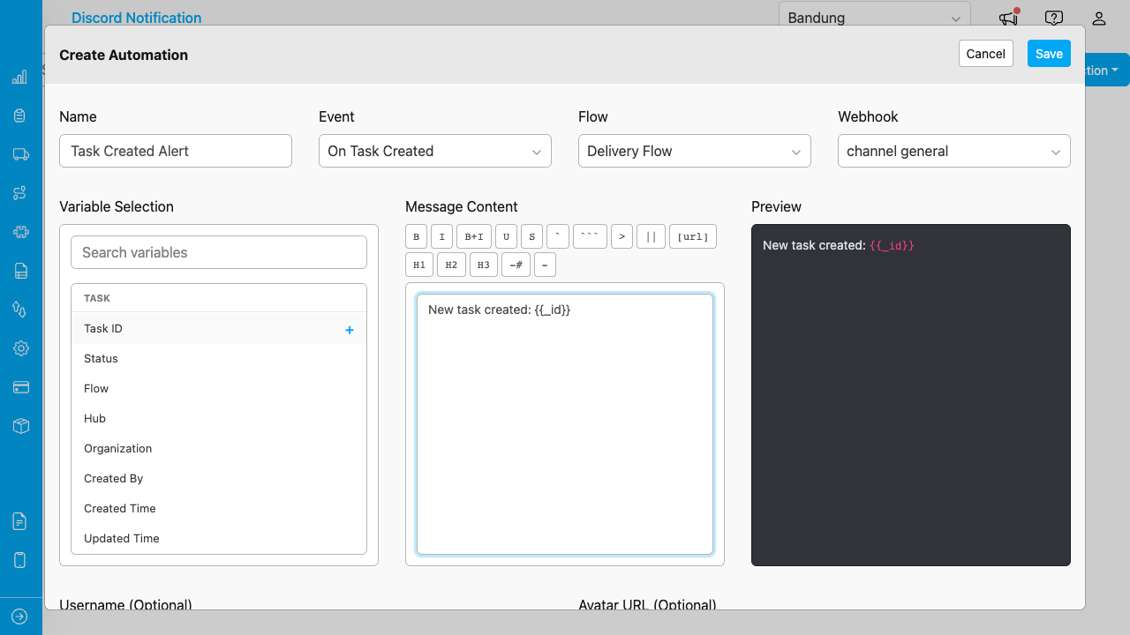Save the automation
This screenshot has height=635, width=1130.
(1049, 54)
